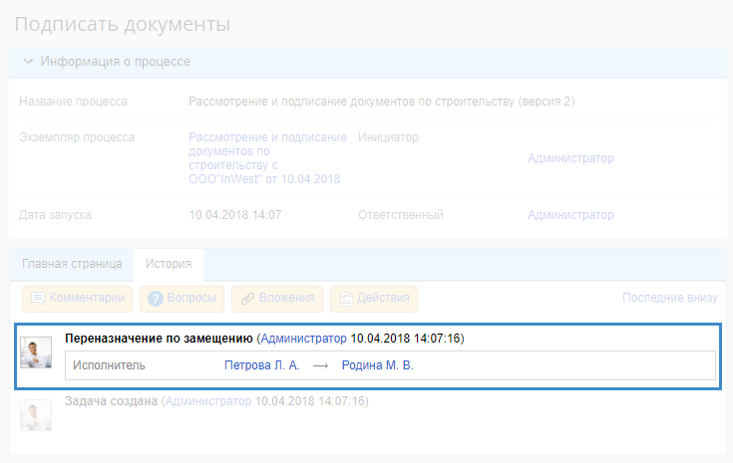Click the comment bubble icon in Комментарии
Screen dimensions: 733x463
tap(38, 299)
